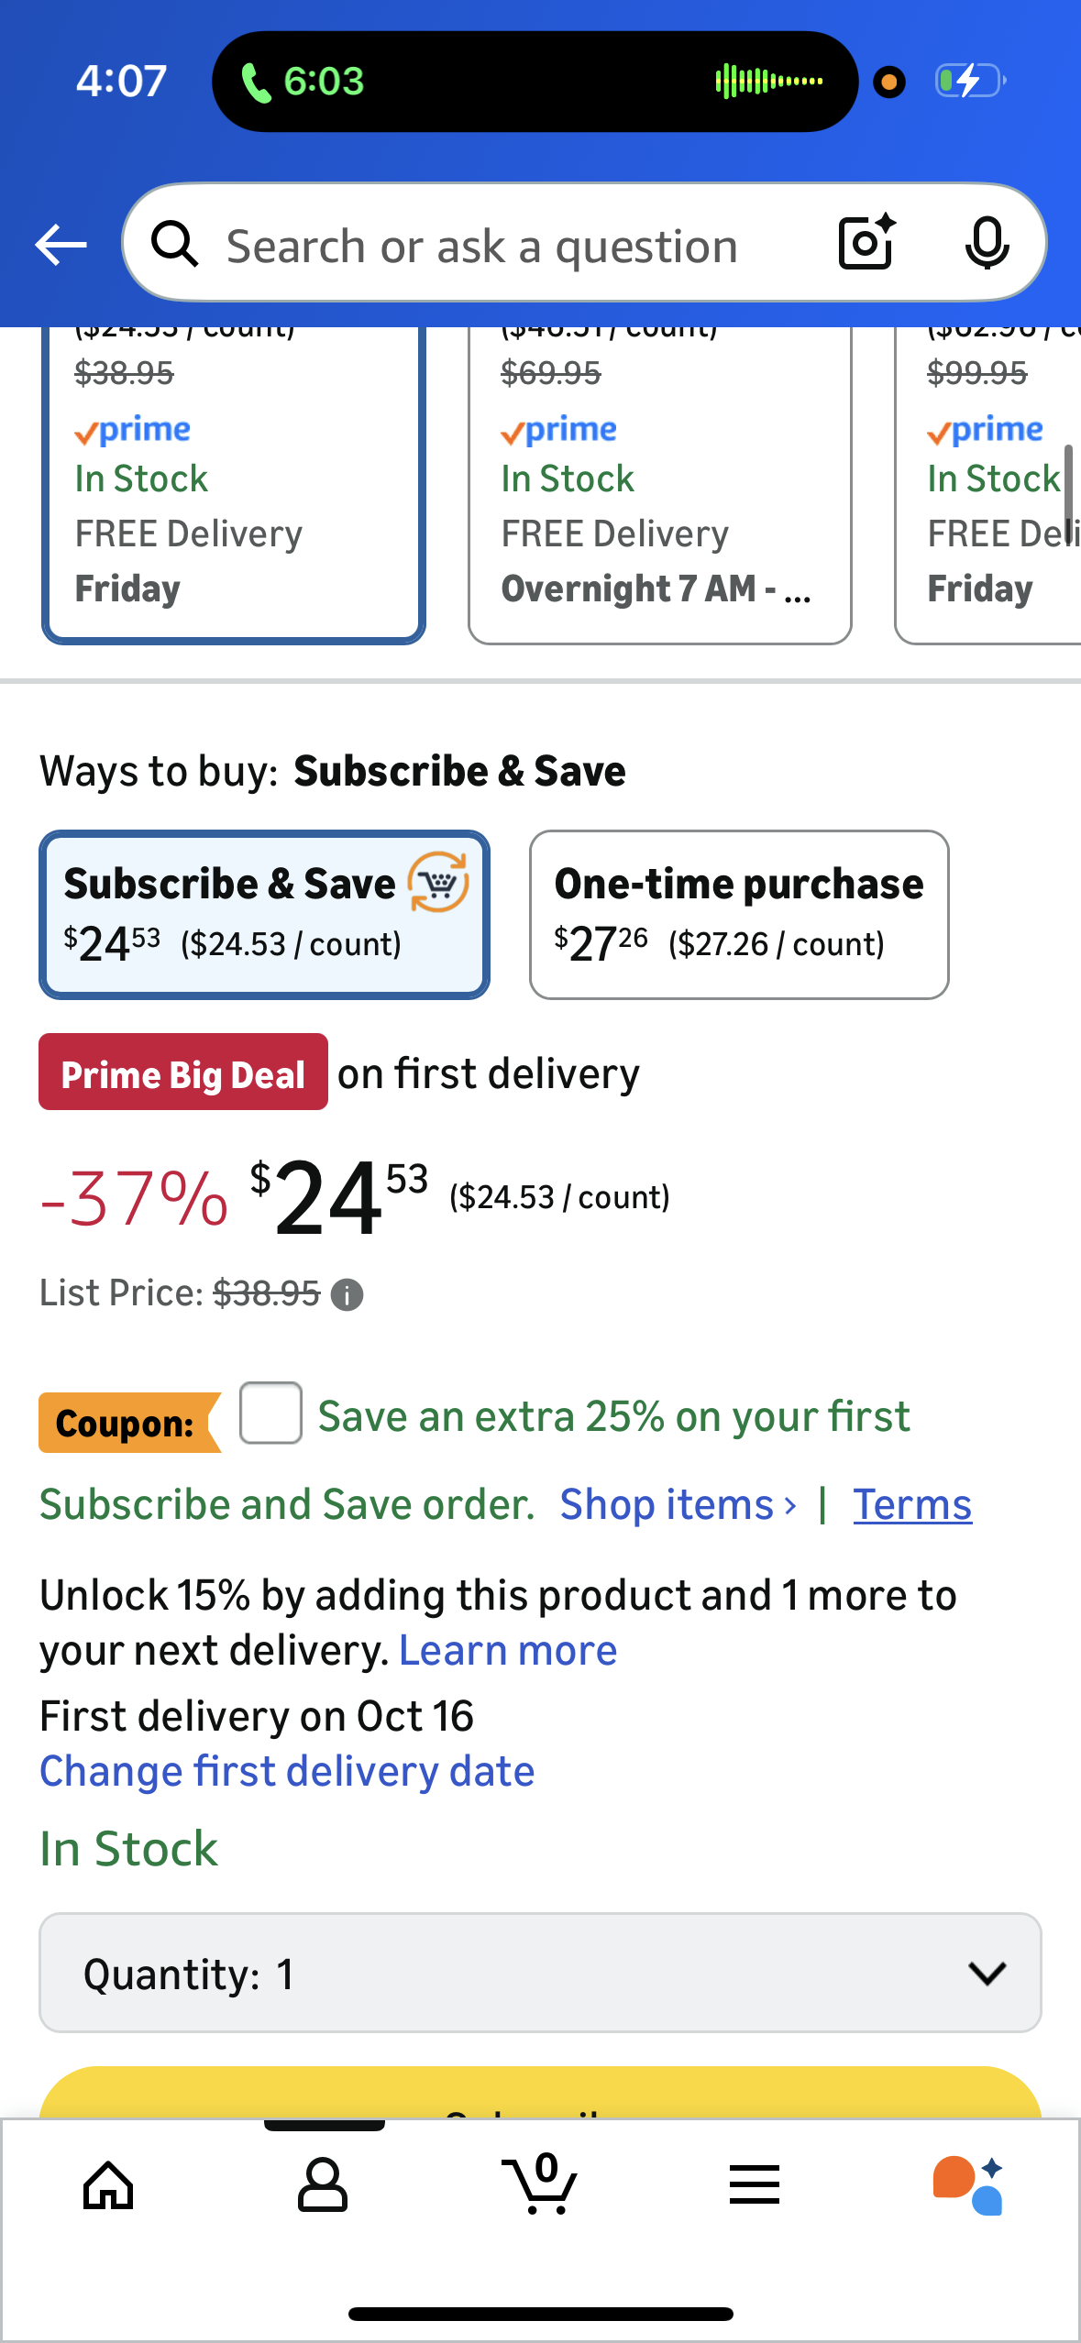Open coupon Terms link
The height and width of the screenshot is (2343, 1081).
(911, 1505)
